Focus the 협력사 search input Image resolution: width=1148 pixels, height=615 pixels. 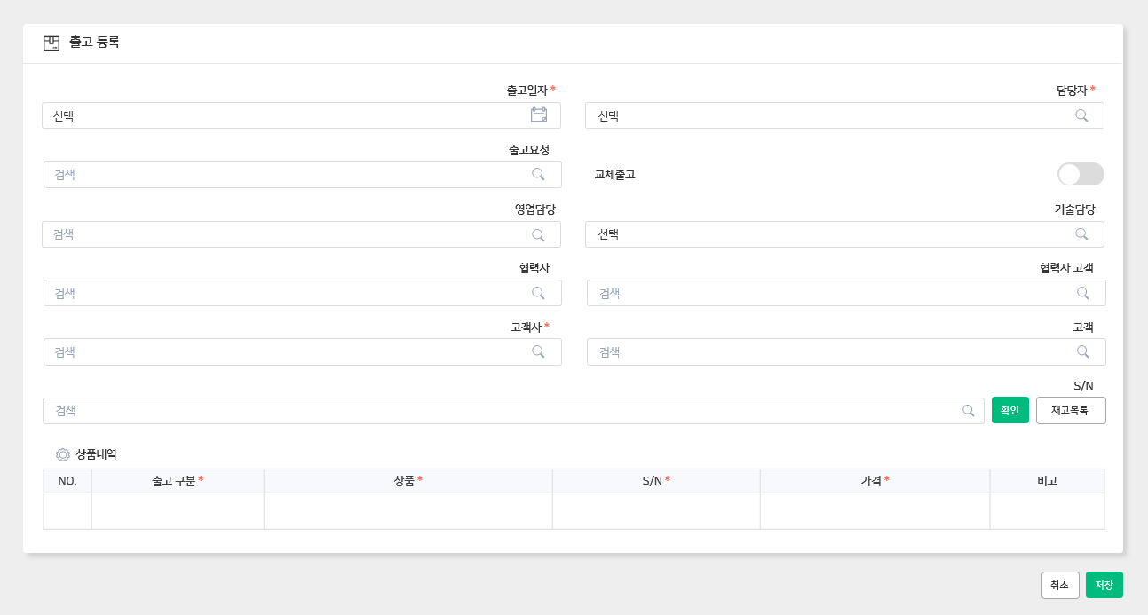tap(303, 293)
